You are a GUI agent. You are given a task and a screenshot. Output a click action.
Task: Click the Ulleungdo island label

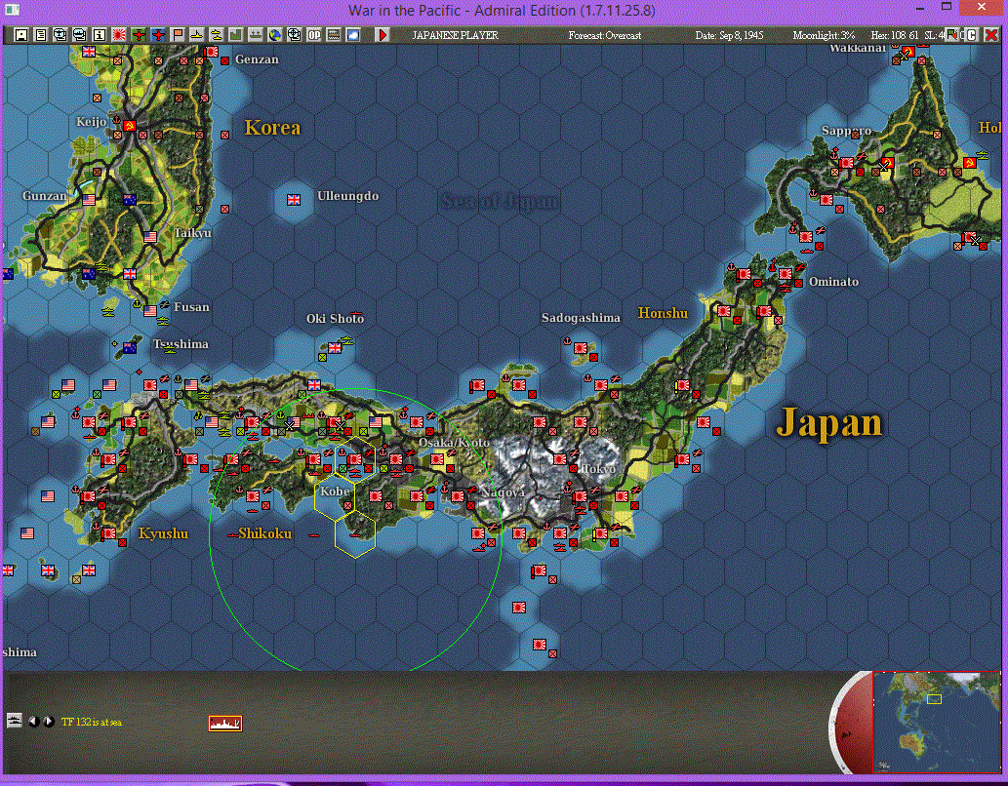click(347, 196)
